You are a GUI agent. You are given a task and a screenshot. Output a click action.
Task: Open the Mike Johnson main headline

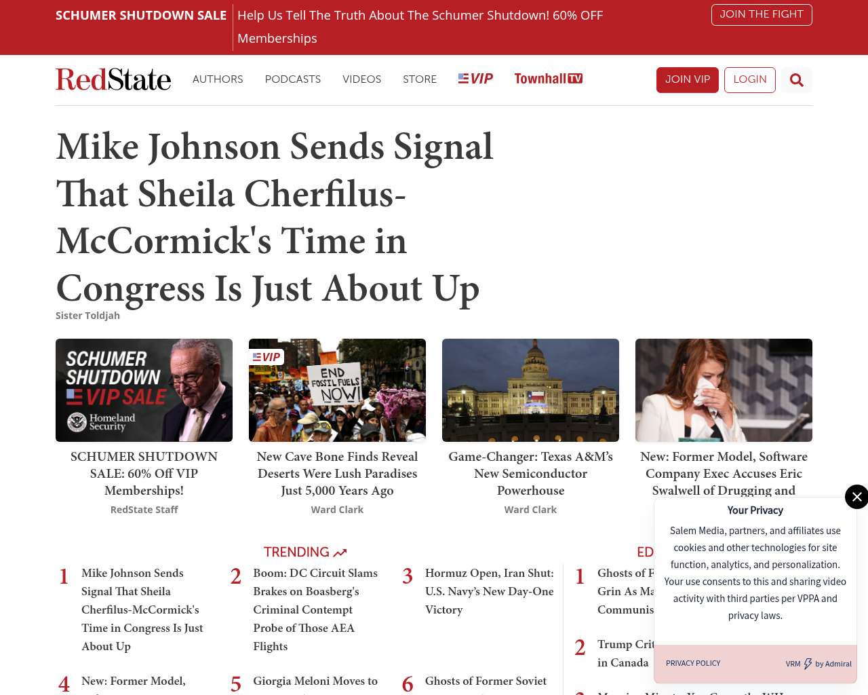click(x=275, y=217)
